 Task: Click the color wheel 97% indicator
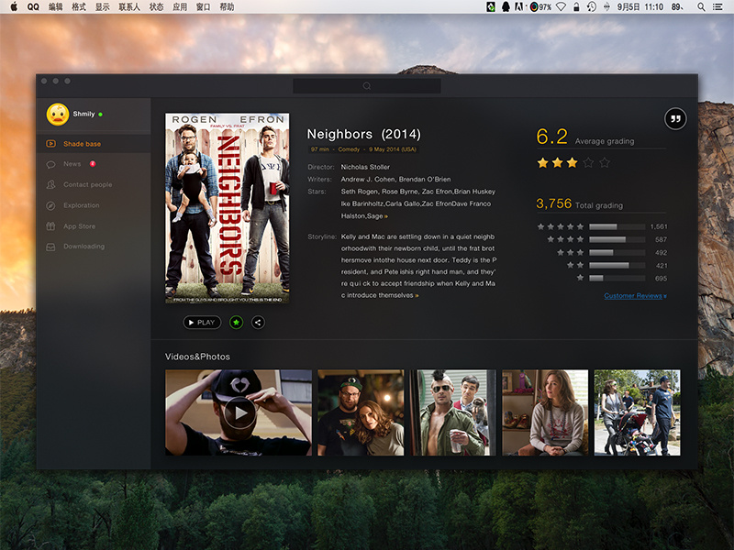pos(540,6)
